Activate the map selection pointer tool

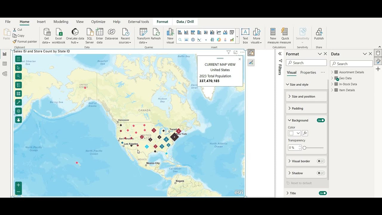[x=19, y=67]
